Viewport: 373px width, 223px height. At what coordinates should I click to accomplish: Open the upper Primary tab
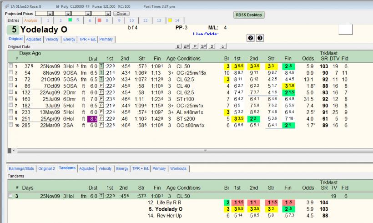click(x=106, y=39)
